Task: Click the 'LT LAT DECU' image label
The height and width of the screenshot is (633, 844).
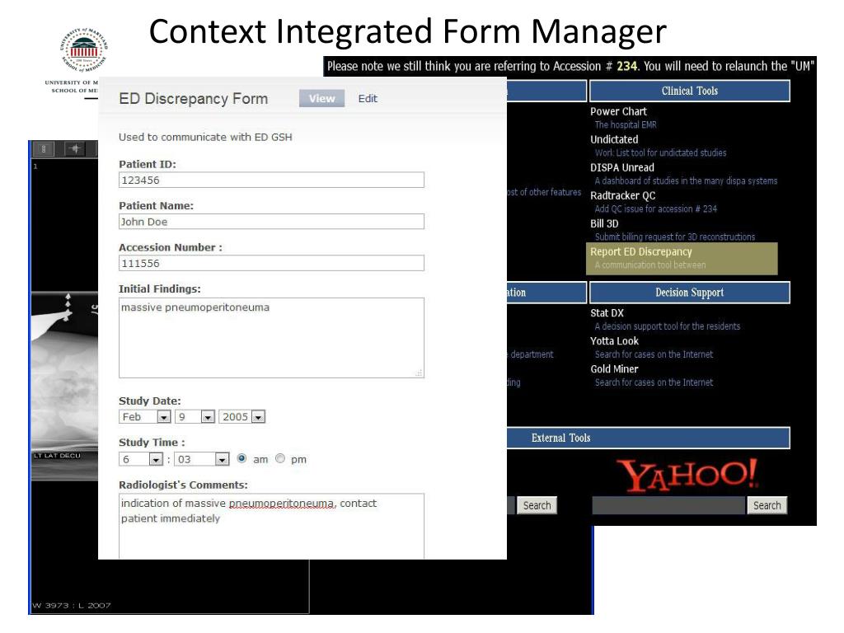Action: 57,455
